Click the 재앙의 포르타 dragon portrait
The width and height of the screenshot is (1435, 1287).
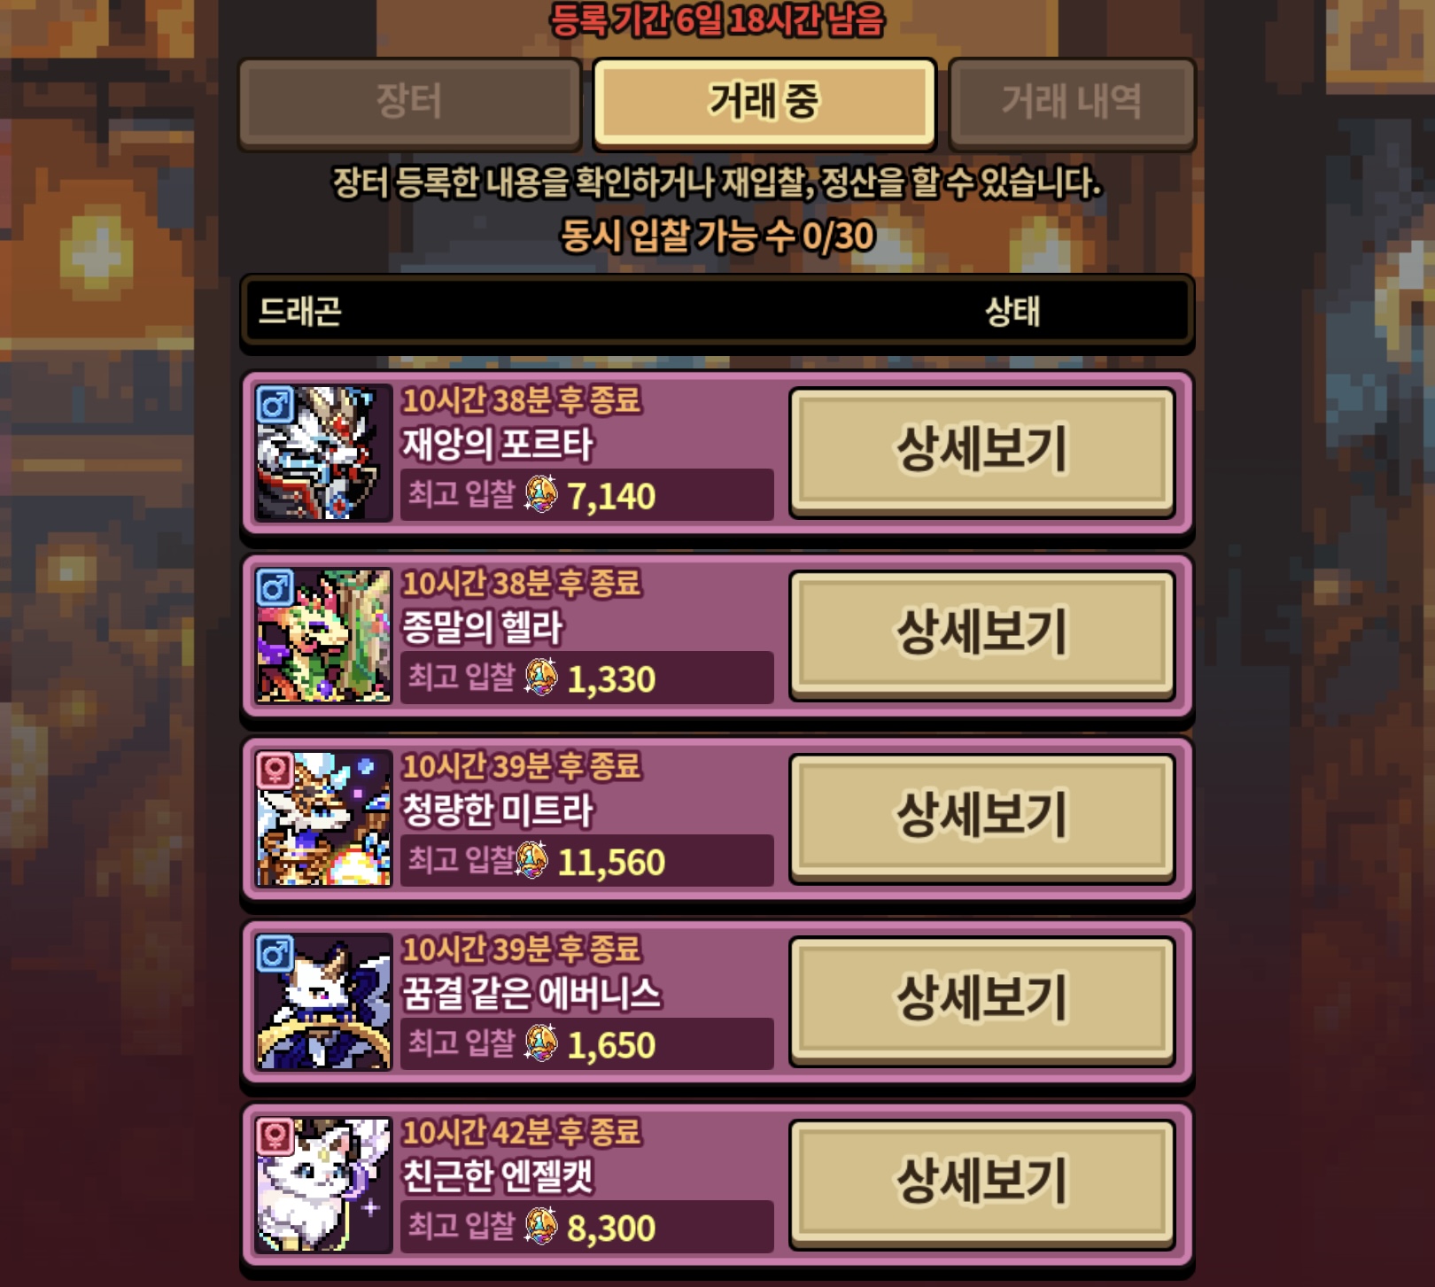pyautogui.click(x=323, y=453)
